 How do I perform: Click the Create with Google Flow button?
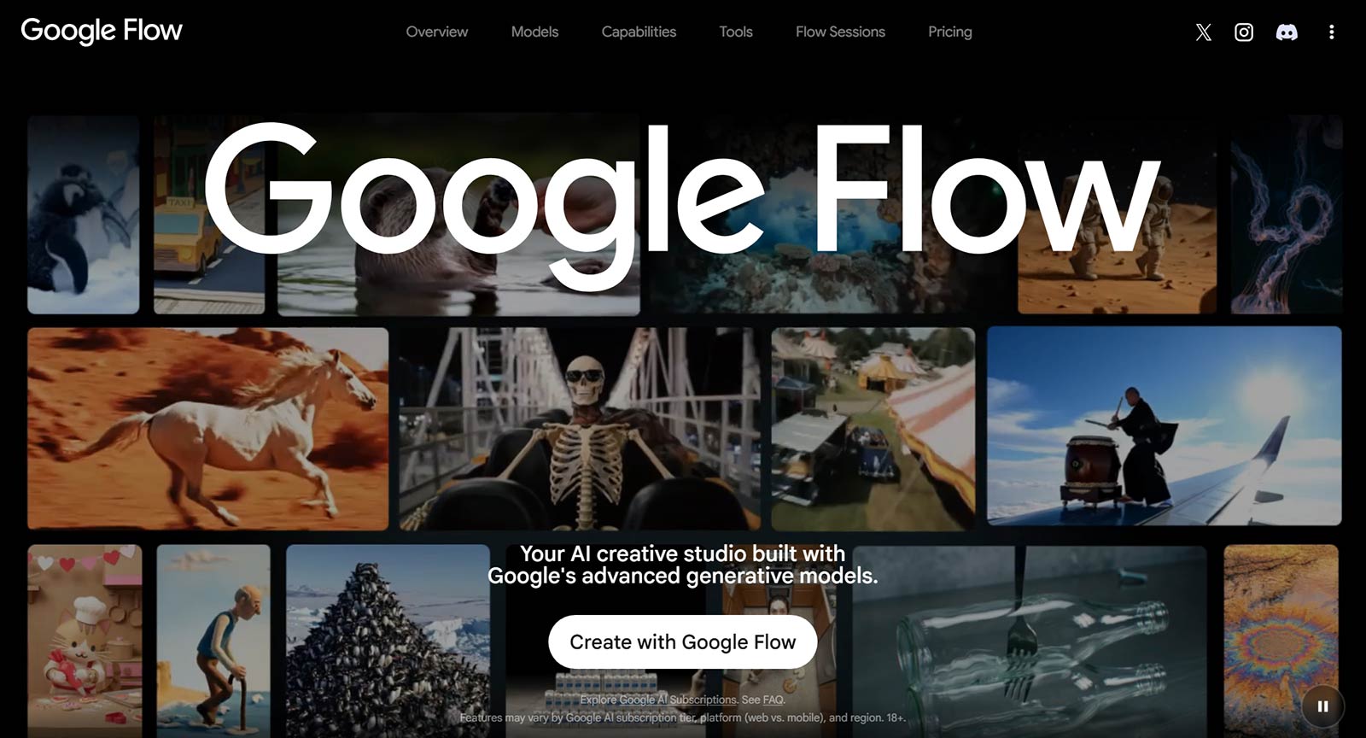click(683, 642)
